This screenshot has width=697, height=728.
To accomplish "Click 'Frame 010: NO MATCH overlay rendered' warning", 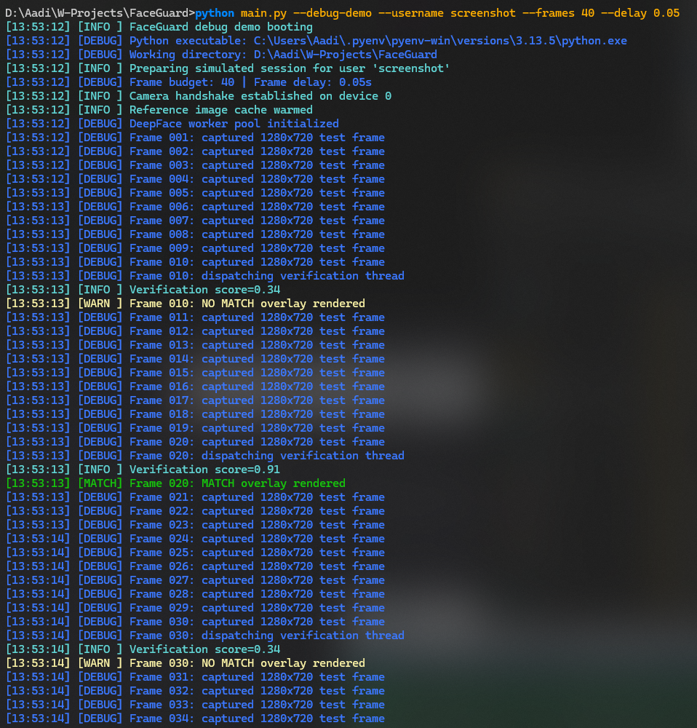I will (185, 304).
